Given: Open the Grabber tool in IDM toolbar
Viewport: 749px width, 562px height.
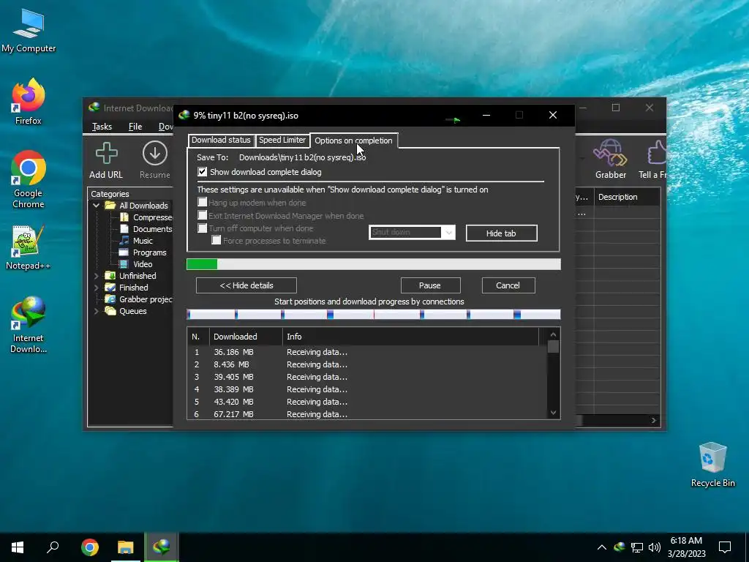Looking at the screenshot, I should click(610, 160).
